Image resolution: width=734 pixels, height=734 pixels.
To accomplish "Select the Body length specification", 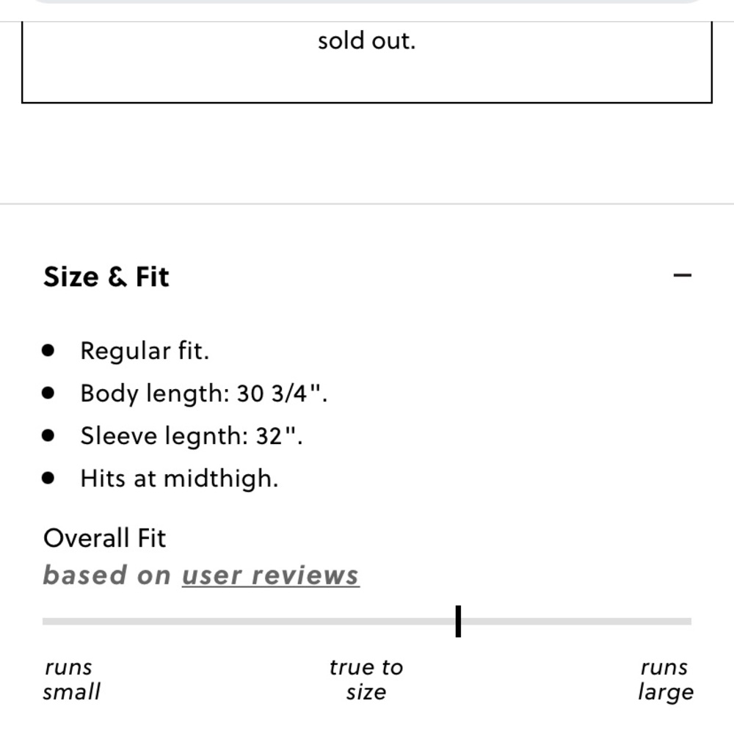I will click(x=206, y=393).
